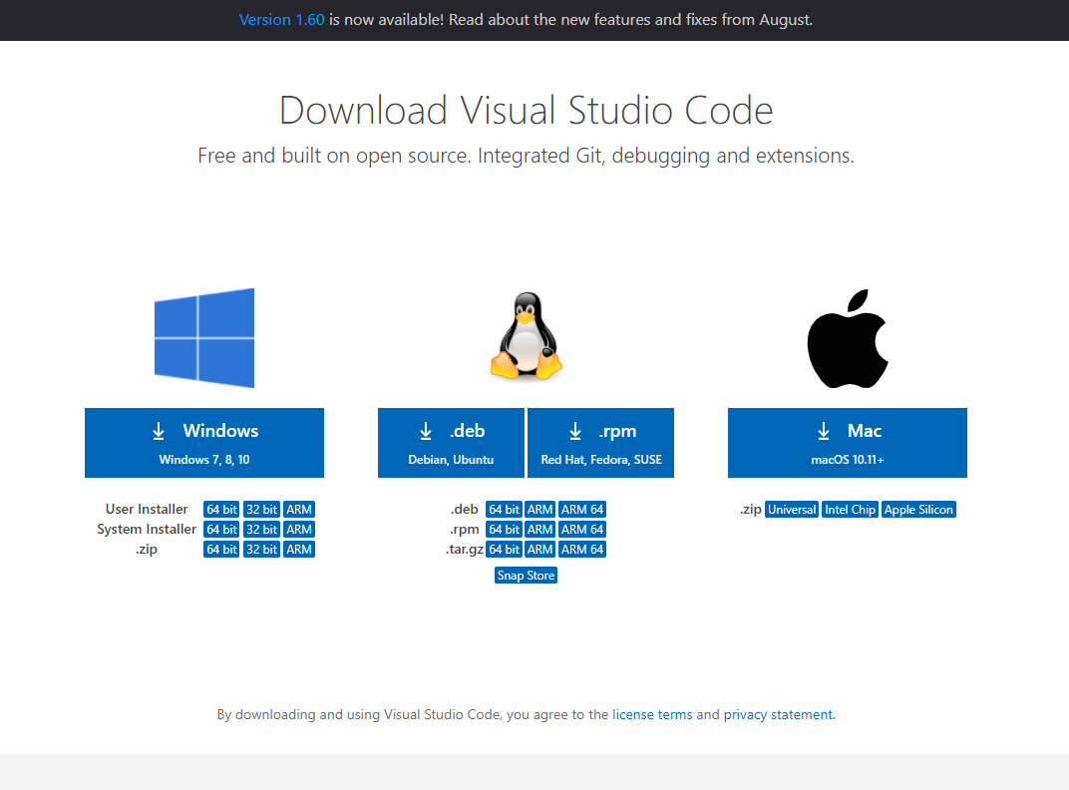This screenshot has height=790, width=1069.
Task: Click the 'Download Visual Studio Code' heading
Action: coord(527,111)
